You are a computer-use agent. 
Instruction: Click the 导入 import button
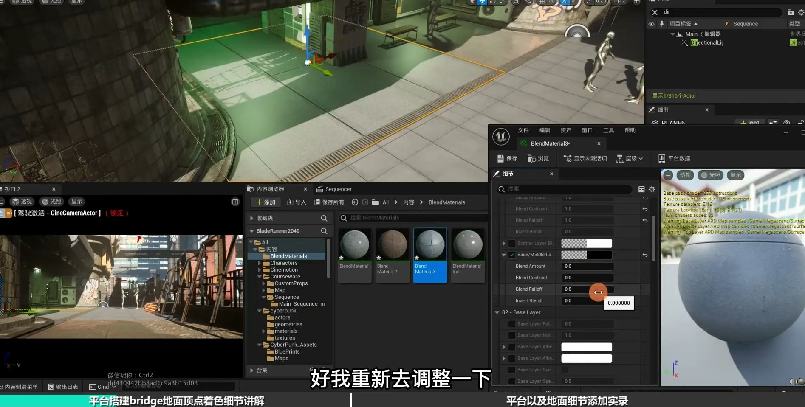click(x=297, y=202)
